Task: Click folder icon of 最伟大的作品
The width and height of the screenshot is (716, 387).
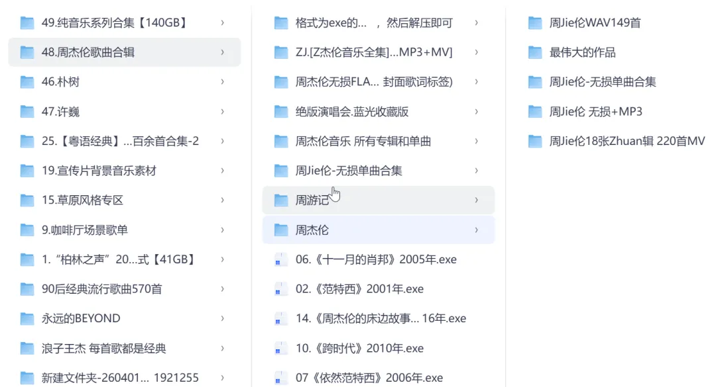Action: coord(535,52)
